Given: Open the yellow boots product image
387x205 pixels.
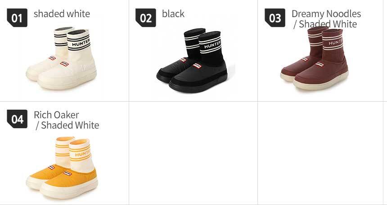Looking at the screenshot, I should coord(62,168).
